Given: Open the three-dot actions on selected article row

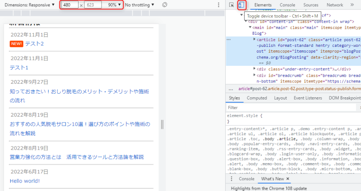Looking at the screenshot, I should pos(229,40).
